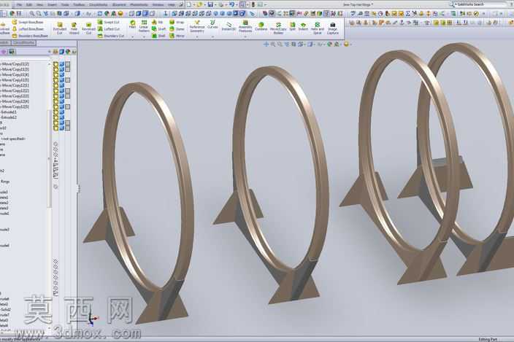Viewport: 514px width, 342px height.
Task: Activate the Extruded Cut tool
Action: point(60,28)
